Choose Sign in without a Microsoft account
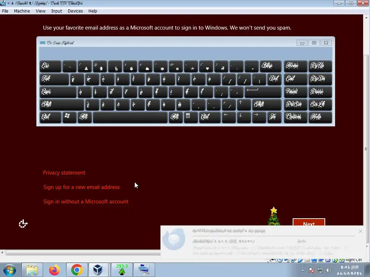 (x=86, y=201)
